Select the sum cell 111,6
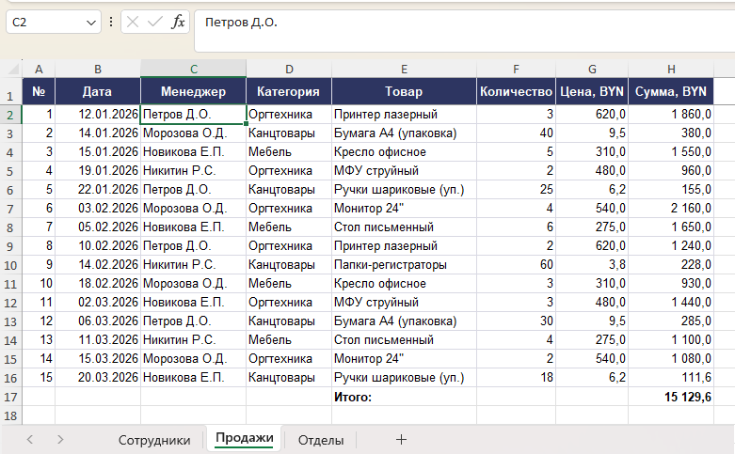This screenshot has height=454, width=735. [671, 377]
